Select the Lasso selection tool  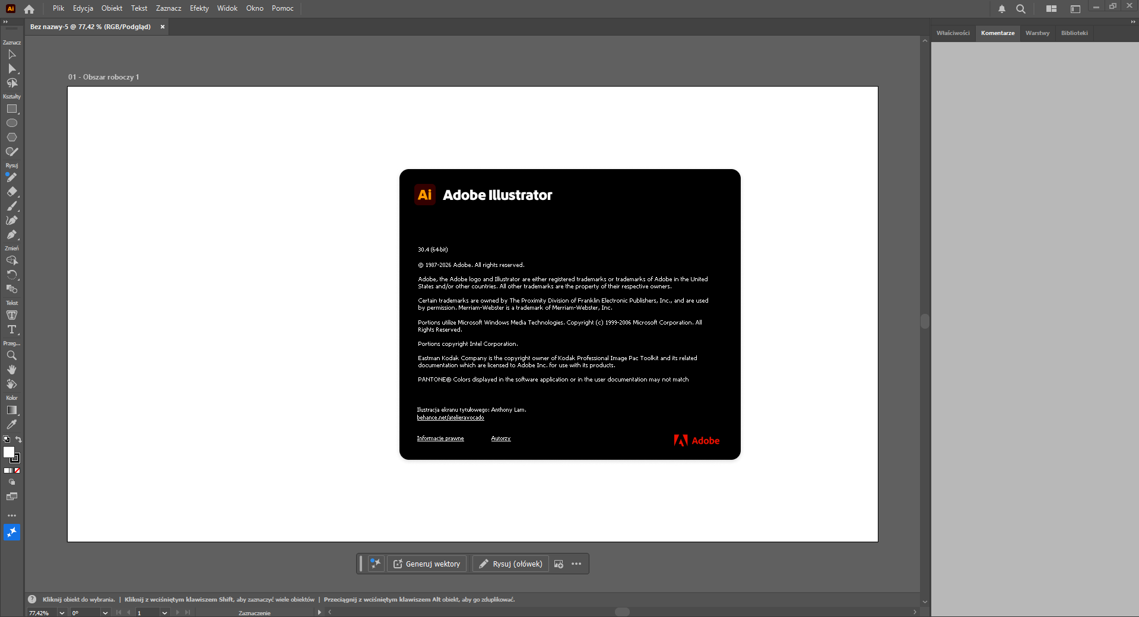coord(12,83)
